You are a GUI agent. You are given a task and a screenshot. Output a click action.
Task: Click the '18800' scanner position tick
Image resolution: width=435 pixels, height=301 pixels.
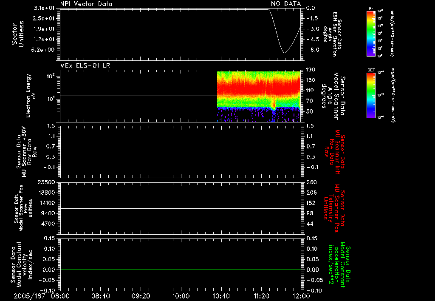click(46, 193)
